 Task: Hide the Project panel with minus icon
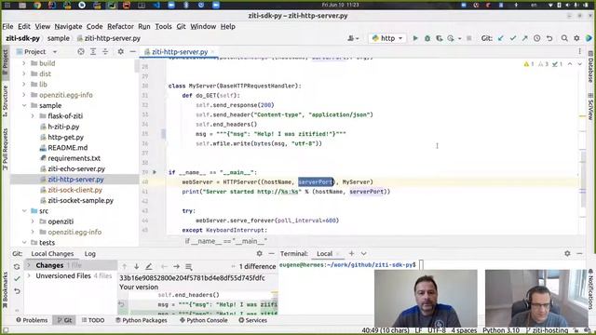(132, 52)
